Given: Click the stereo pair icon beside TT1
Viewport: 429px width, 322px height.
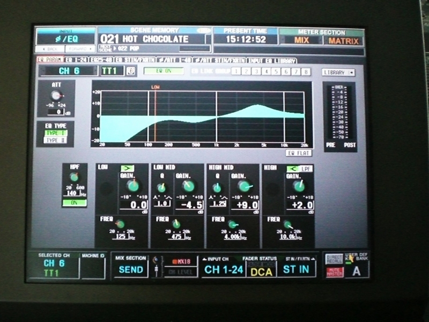Looking at the screenshot, I should pyautogui.click(x=131, y=71).
